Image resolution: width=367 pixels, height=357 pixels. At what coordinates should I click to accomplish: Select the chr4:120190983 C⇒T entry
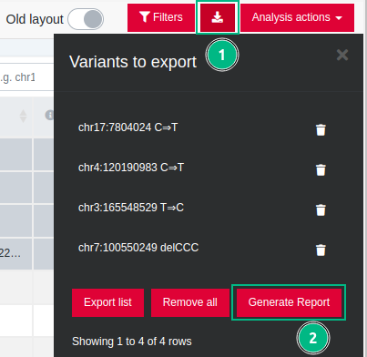(131, 168)
